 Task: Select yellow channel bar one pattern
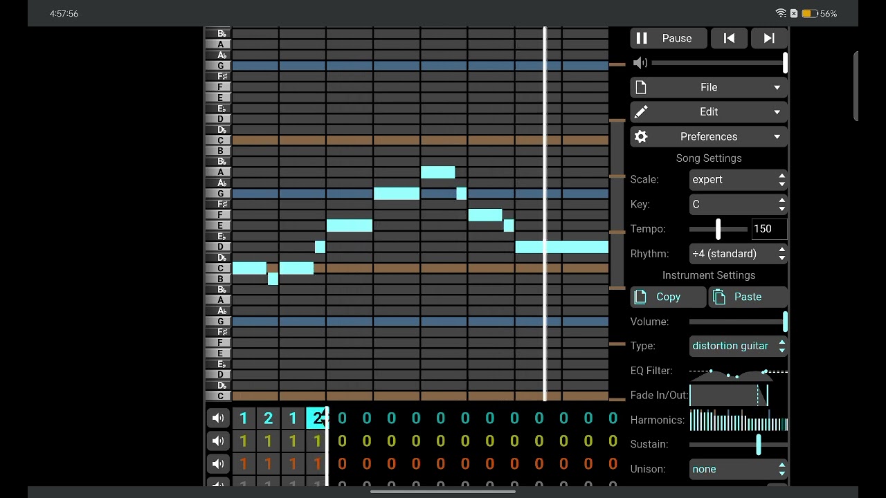click(x=243, y=441)
